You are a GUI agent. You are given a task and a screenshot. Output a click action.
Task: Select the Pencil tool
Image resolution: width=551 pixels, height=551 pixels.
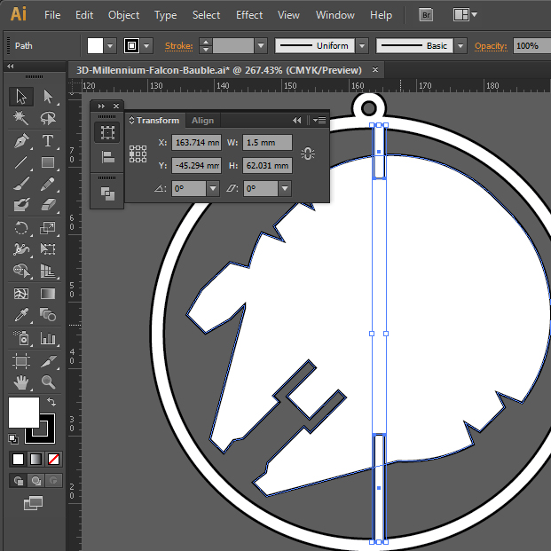(x=48, y=184)
